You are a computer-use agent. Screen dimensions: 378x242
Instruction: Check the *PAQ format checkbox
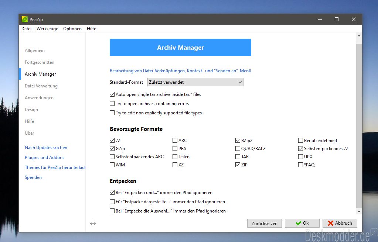301,165
